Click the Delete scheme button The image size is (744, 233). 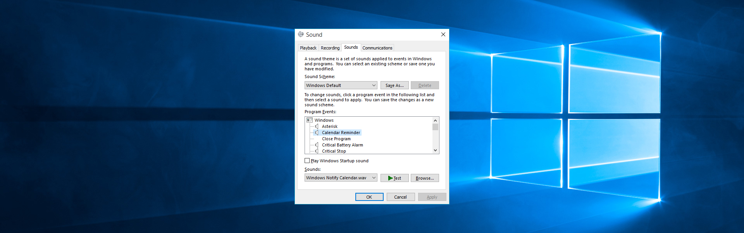coord(425,85)
